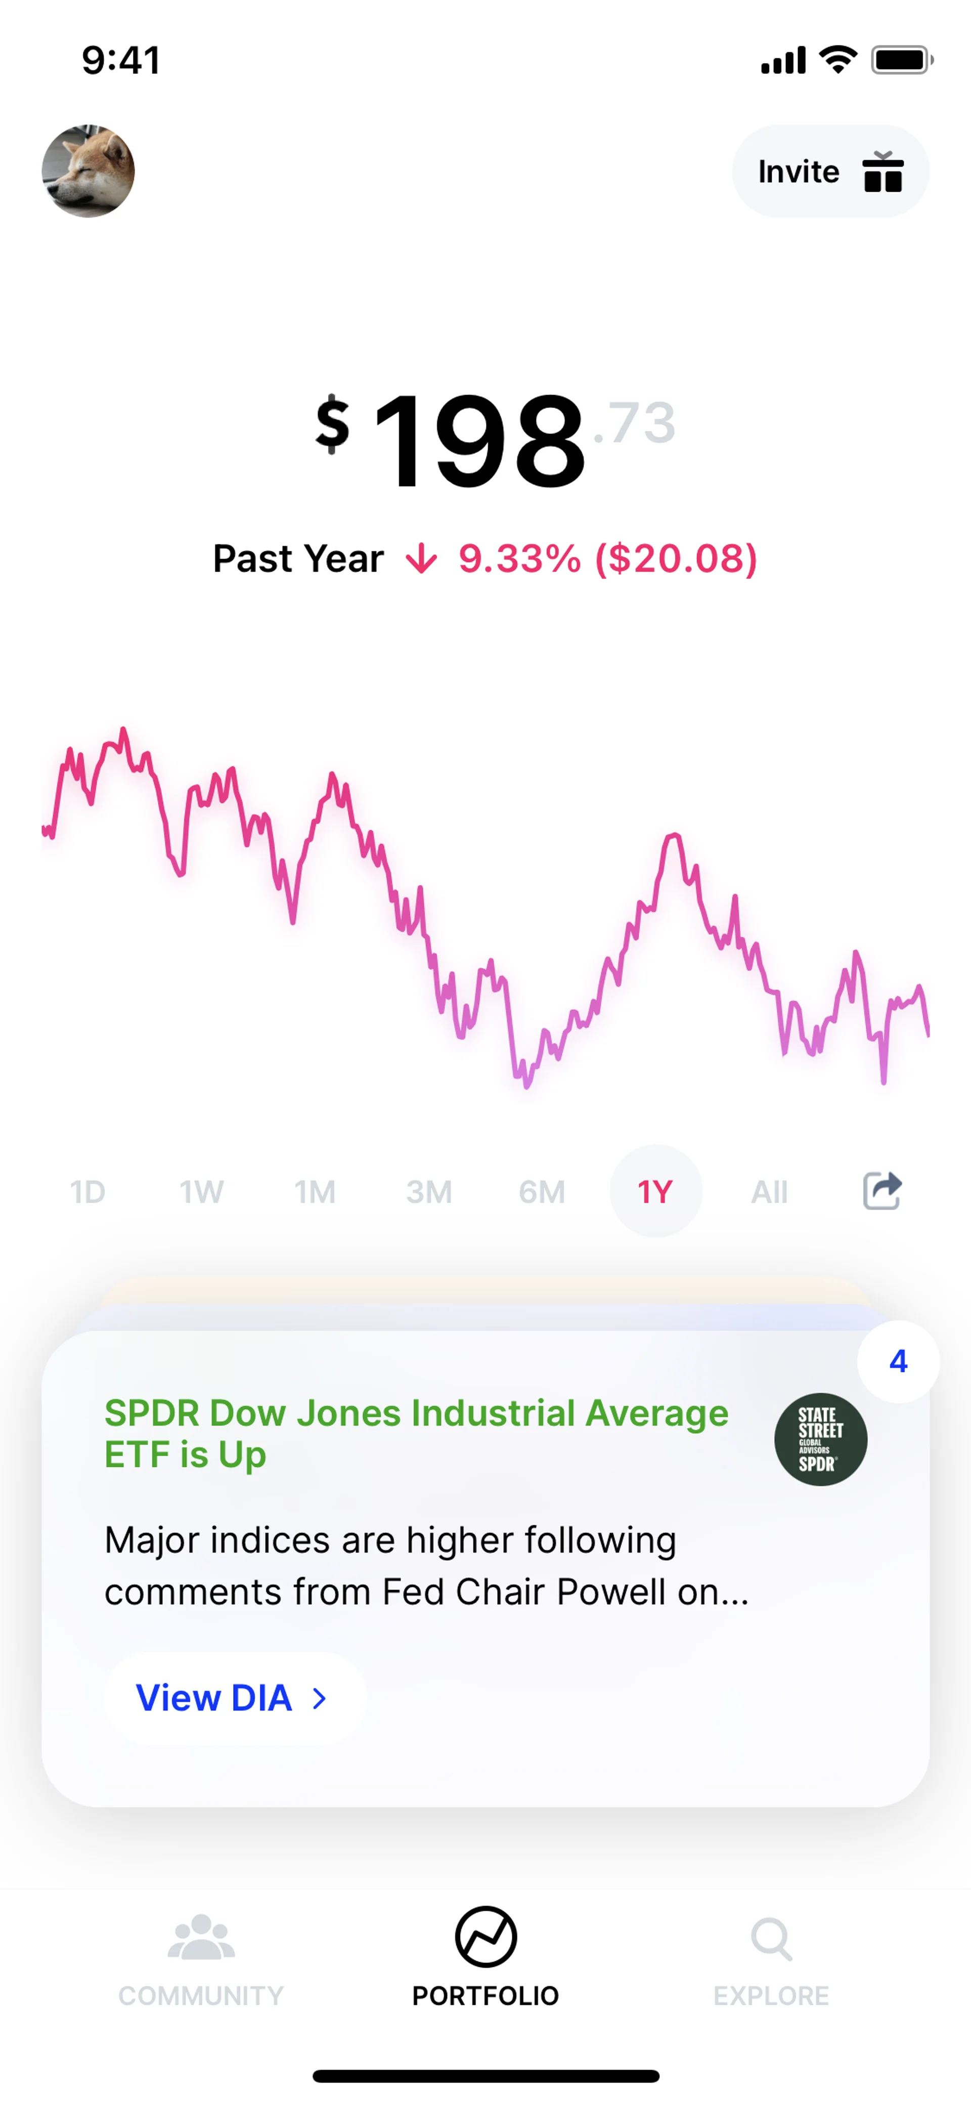
Task: Select the 1Y time range
Action: (x=655, y=1192)
